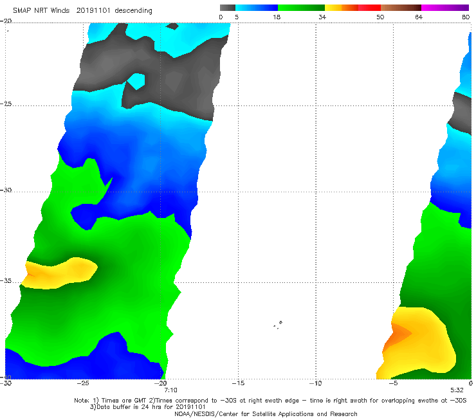Click the note line 'Times are GMT'
Image resolution: width=476 pixels, height=418 pixels.
point(125,401)
